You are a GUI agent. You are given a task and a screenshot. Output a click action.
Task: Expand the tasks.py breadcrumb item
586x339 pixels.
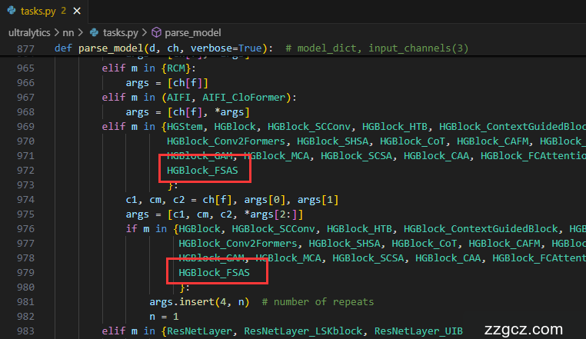tap(121, 32)
